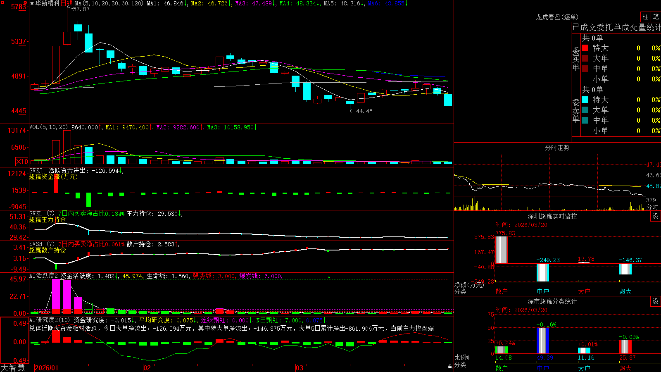Switch 龙虎看盘 to 笔 tick view
661x372 pixels.
point(656,17)
